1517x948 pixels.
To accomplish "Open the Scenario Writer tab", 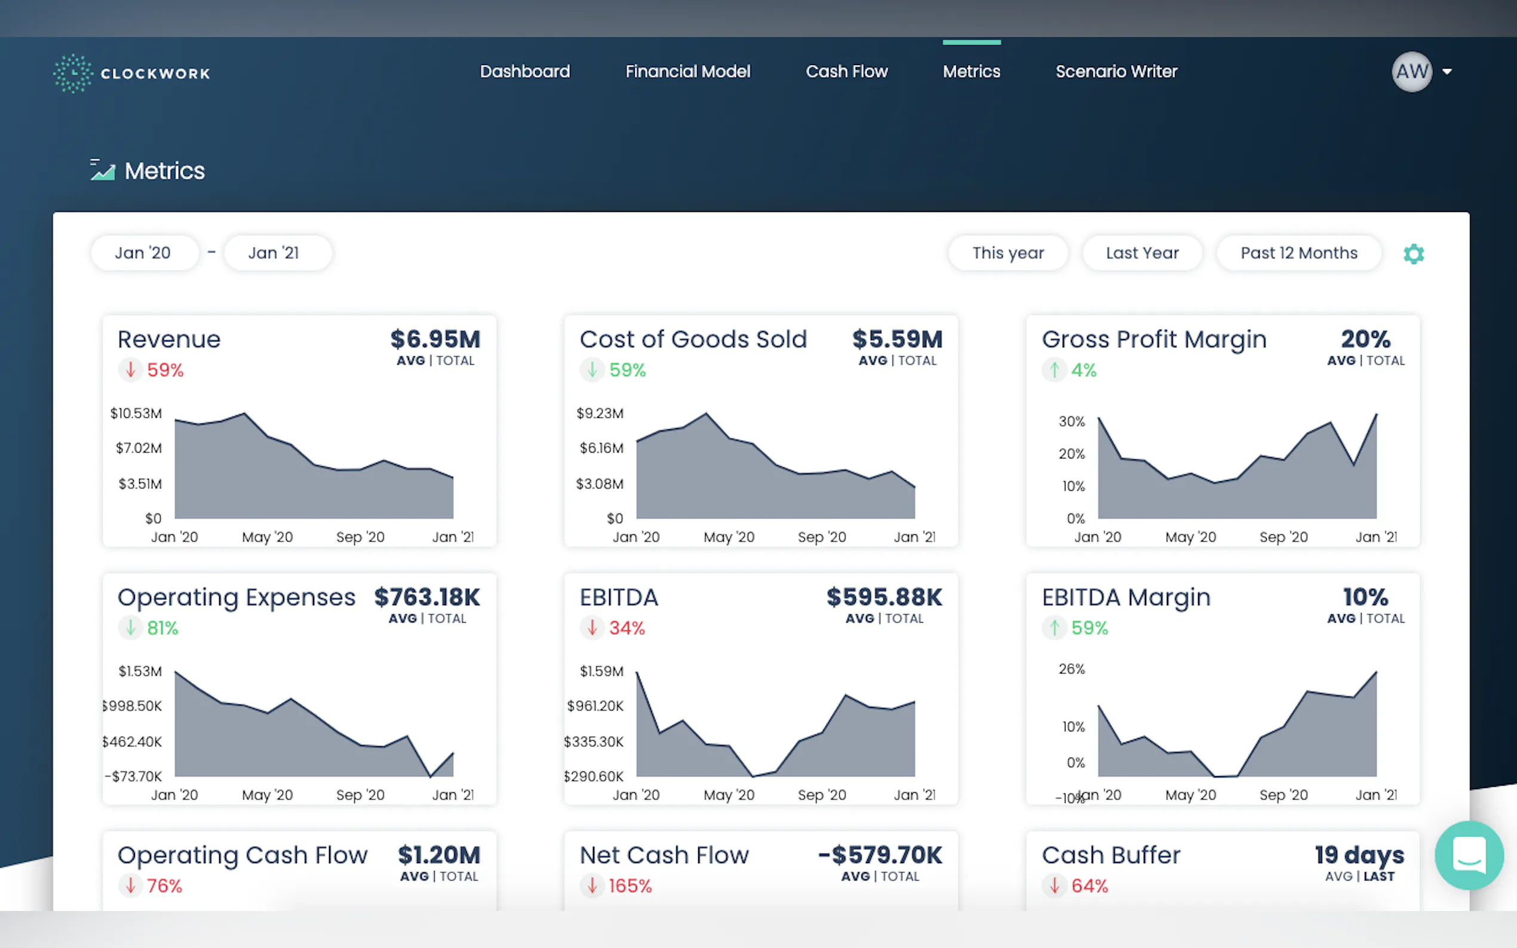I will click(1116, 72).
